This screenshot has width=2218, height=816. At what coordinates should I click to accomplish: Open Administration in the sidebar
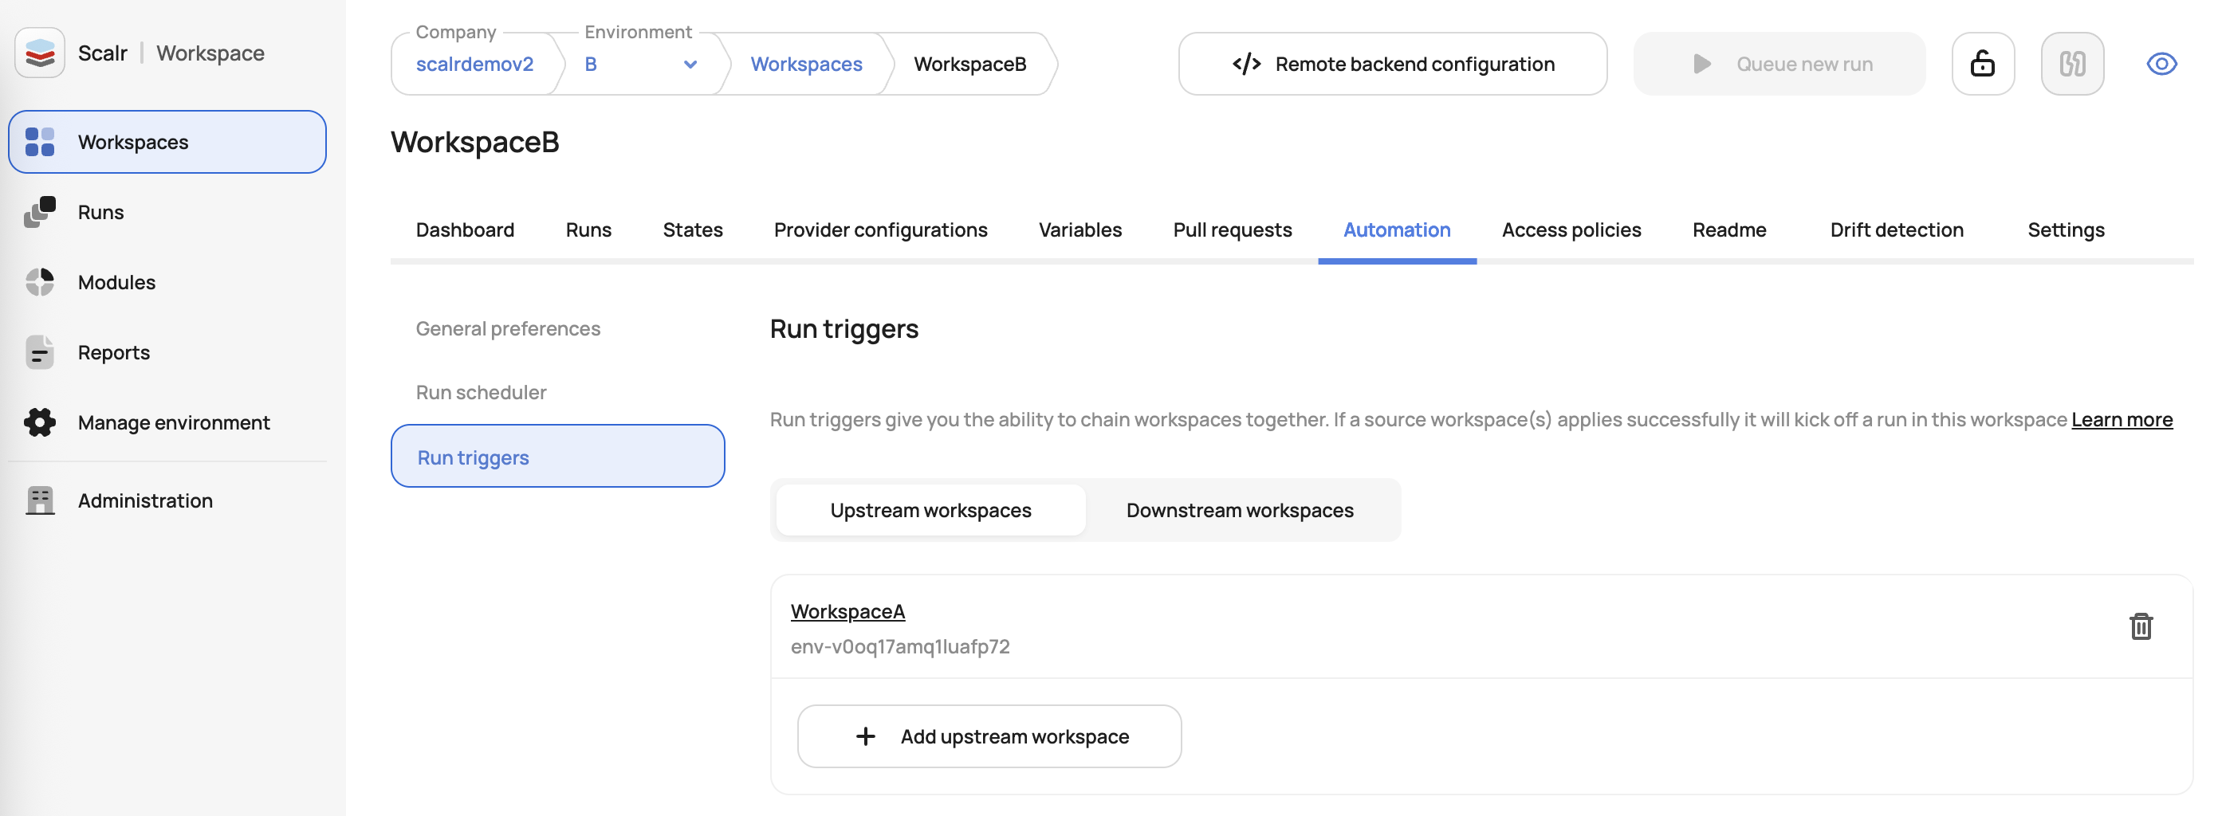(x=167, y=501)
